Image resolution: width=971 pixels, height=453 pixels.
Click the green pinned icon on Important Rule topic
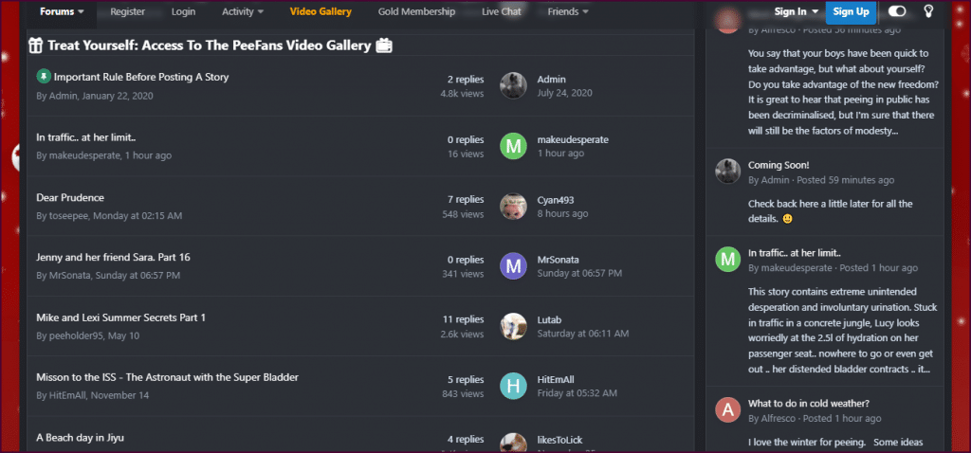[43, 77]
